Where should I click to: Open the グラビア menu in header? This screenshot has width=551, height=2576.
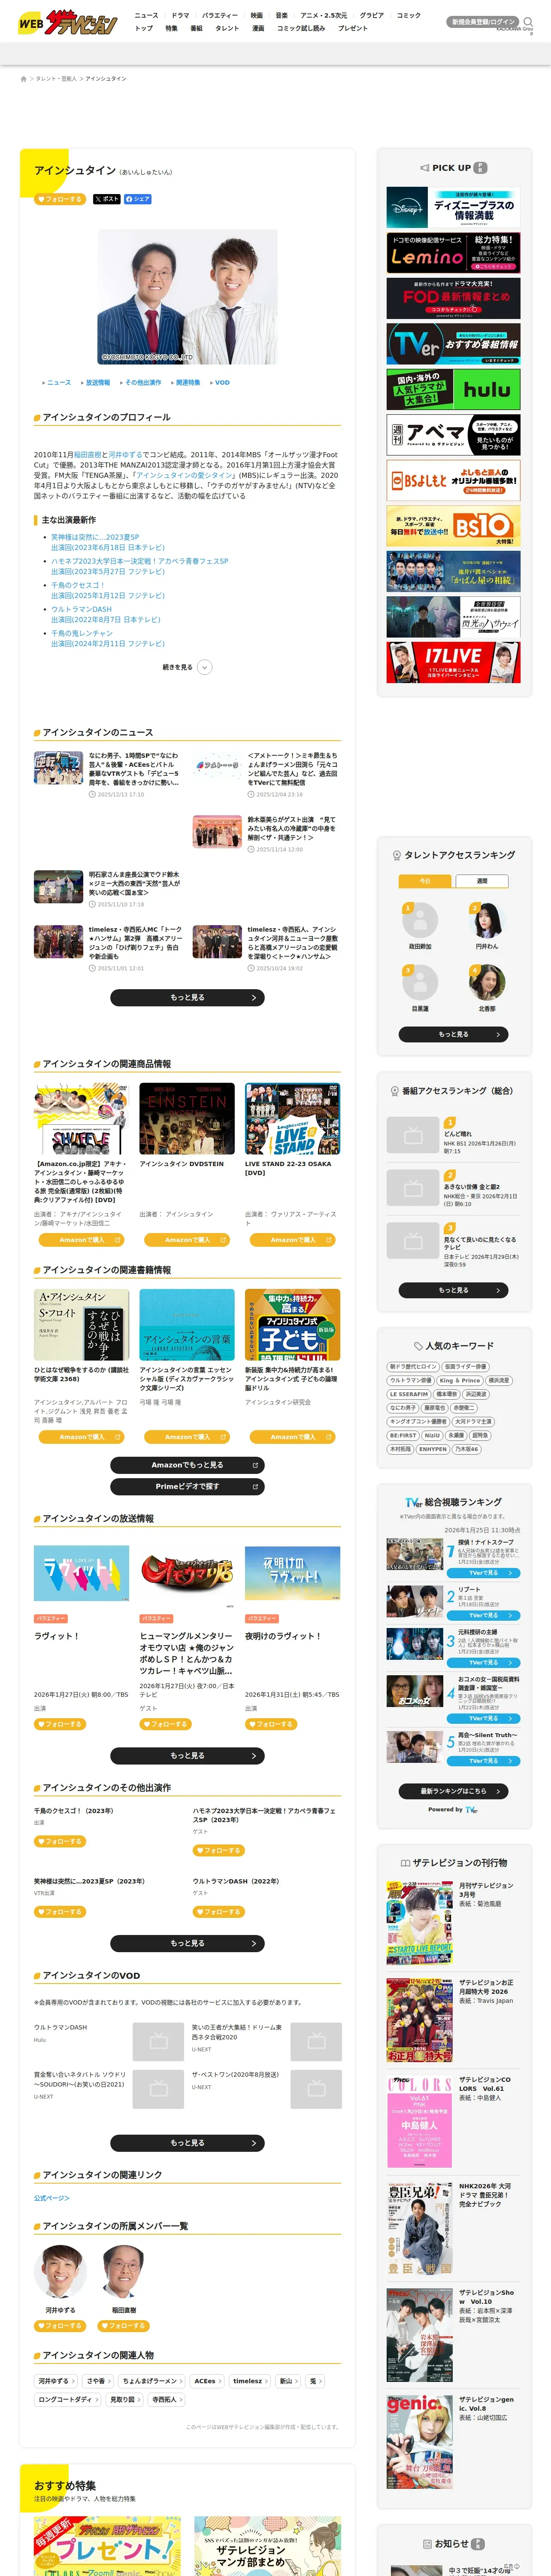tap(372, 16)
